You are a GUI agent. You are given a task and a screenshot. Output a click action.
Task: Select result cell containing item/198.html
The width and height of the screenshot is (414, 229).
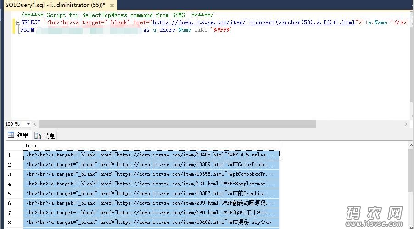click(x=151, y=213)
